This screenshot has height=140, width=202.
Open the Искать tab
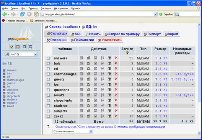(x=93, y=34)
